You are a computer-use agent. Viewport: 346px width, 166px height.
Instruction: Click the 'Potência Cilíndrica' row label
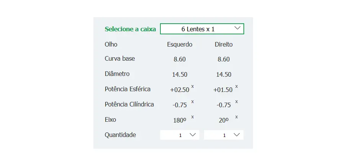click(x=129, y=104)
